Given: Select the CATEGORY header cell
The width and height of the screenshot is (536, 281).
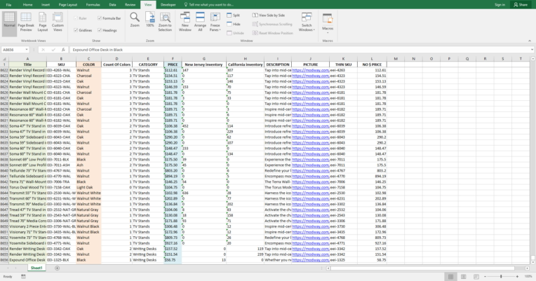Looking at the screenshot, I should click(x=148, y=64).
